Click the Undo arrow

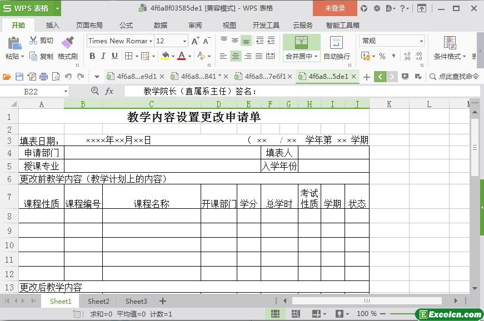click(68, 77)
